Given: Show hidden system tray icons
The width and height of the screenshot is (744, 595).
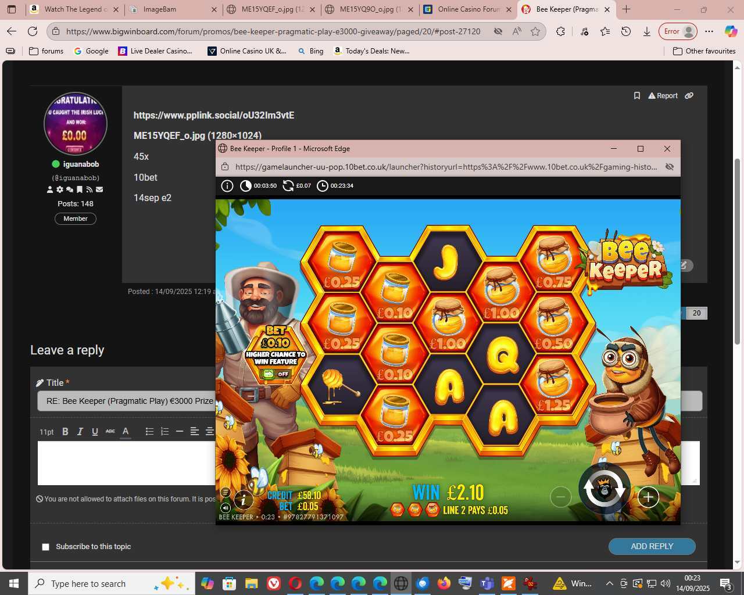Looking at the screenshot, I should point(609,583).
